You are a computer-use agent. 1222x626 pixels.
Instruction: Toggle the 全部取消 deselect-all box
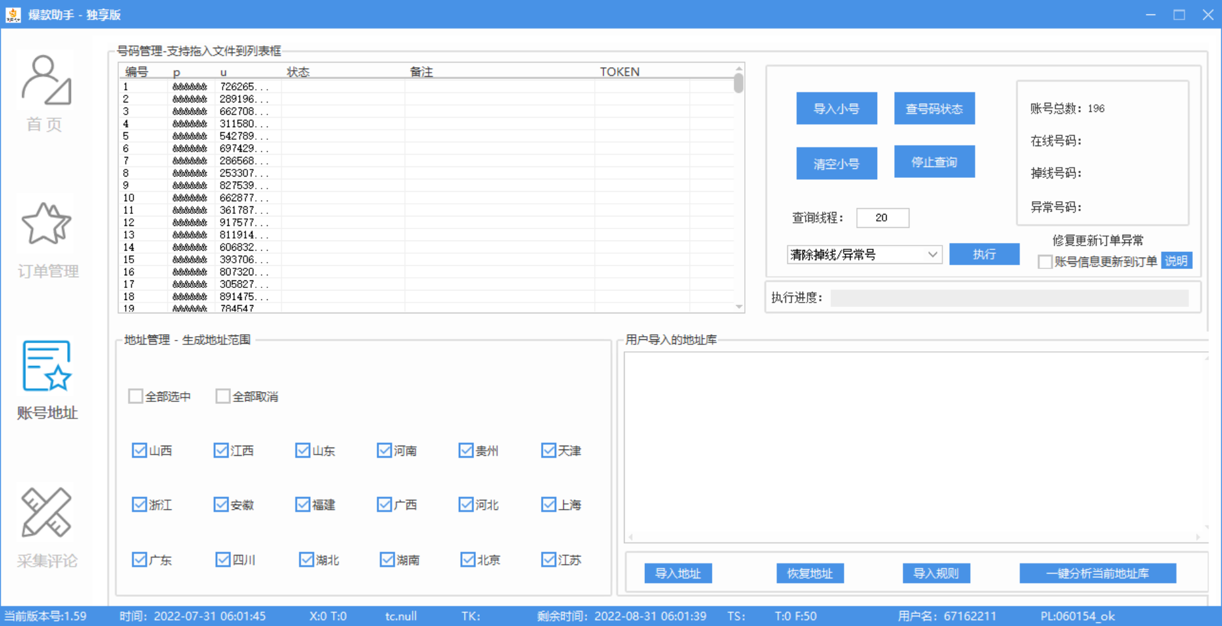pos(222,396)
